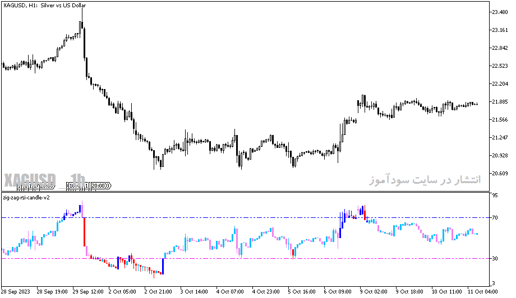The height and width of the screenshot is (298, 516).
Task: Click the 70 value on RSI scale
Action: pos(495,217)
